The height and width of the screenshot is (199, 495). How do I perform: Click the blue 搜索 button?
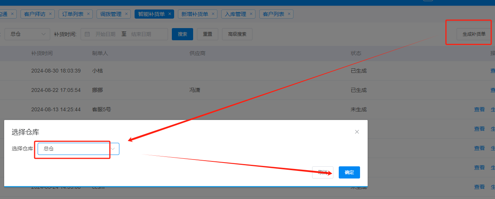point(182,34)
